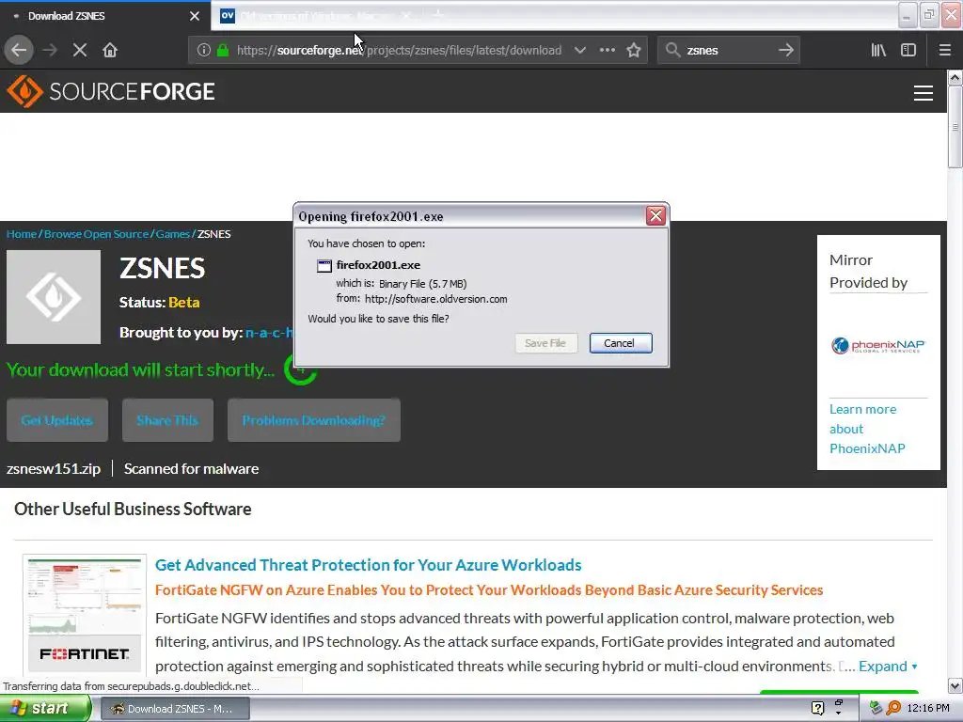Screen dimensions: 963x722
Task: Click the SourceForge logo
Action: tap(111, 91)
